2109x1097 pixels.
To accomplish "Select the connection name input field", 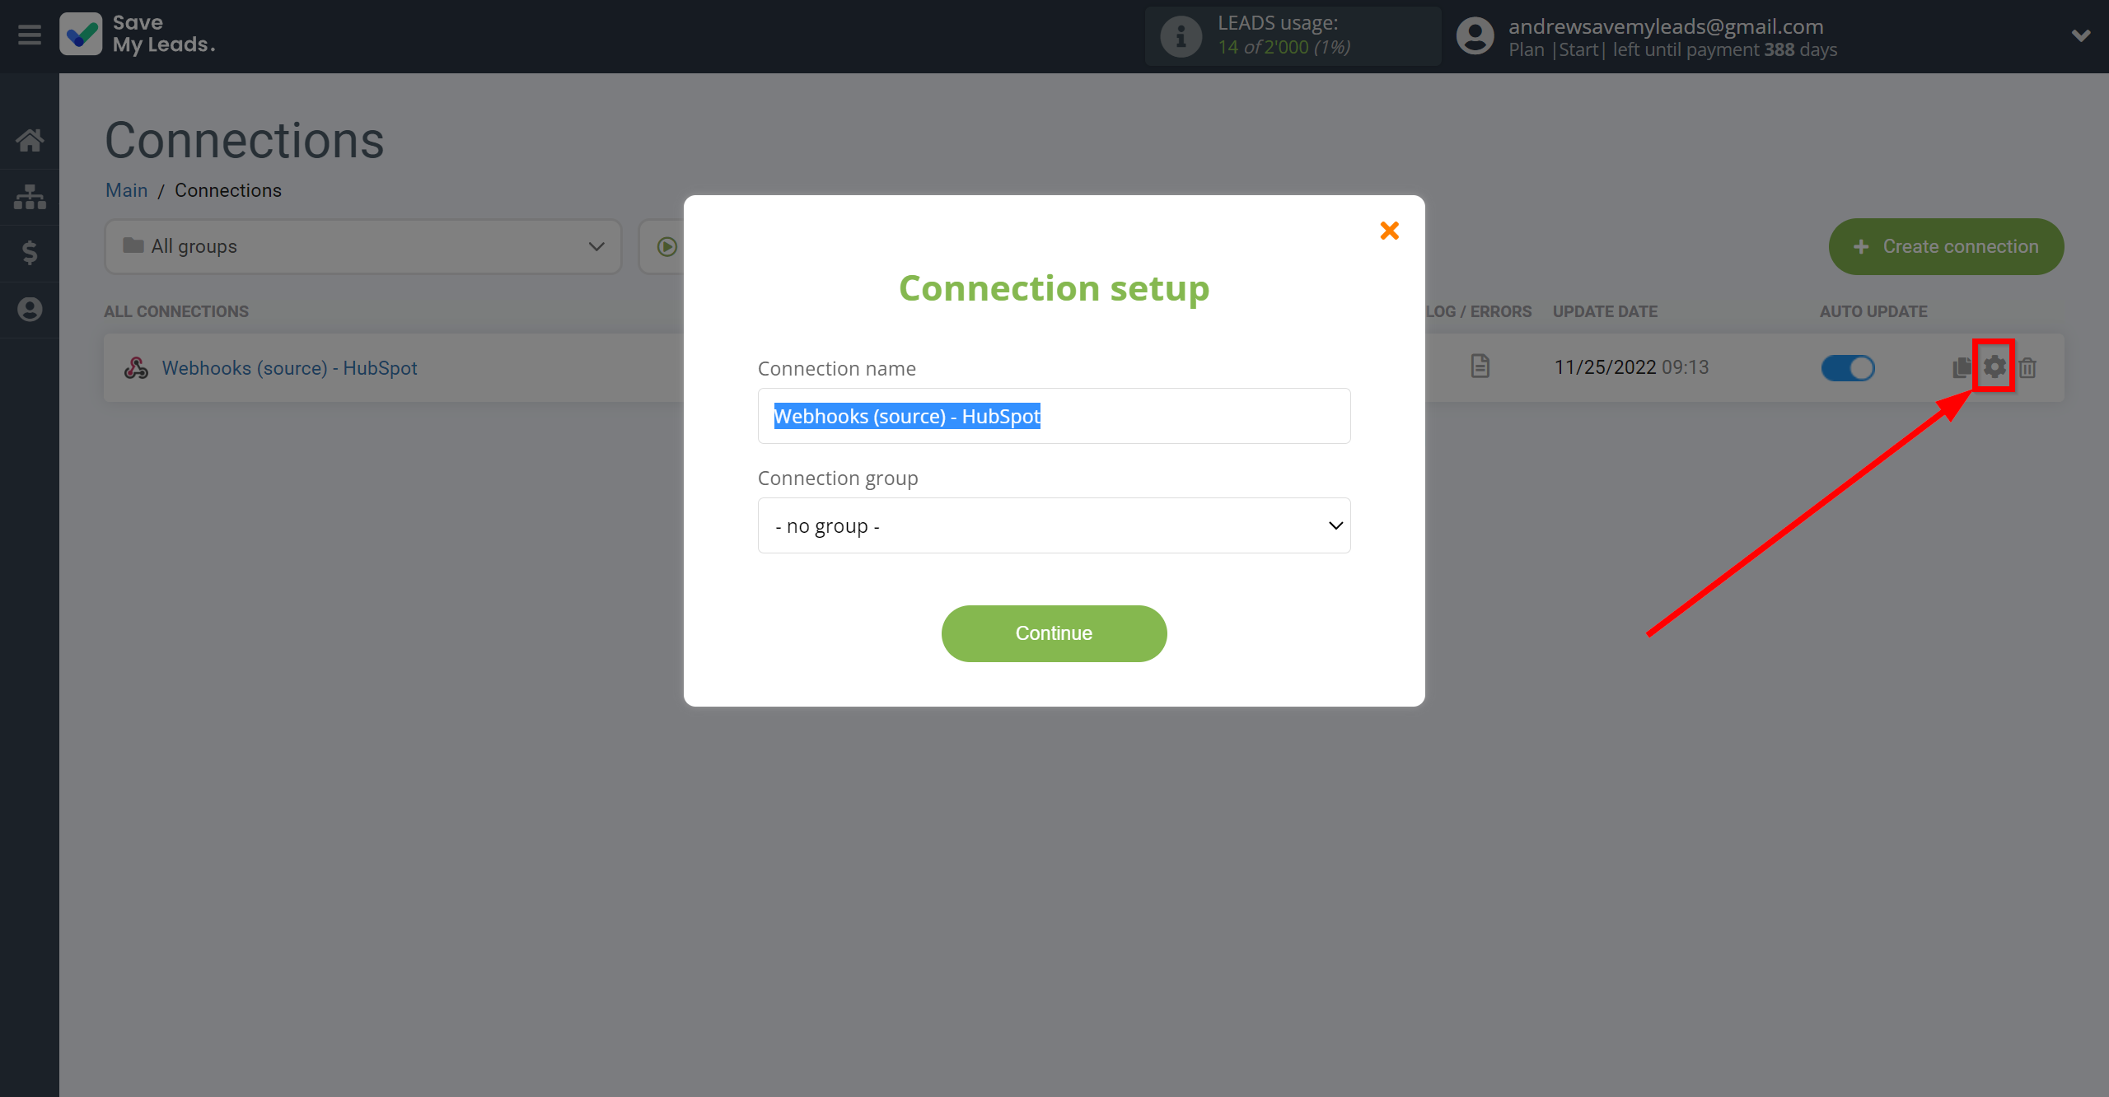I will coord(1053,415).
